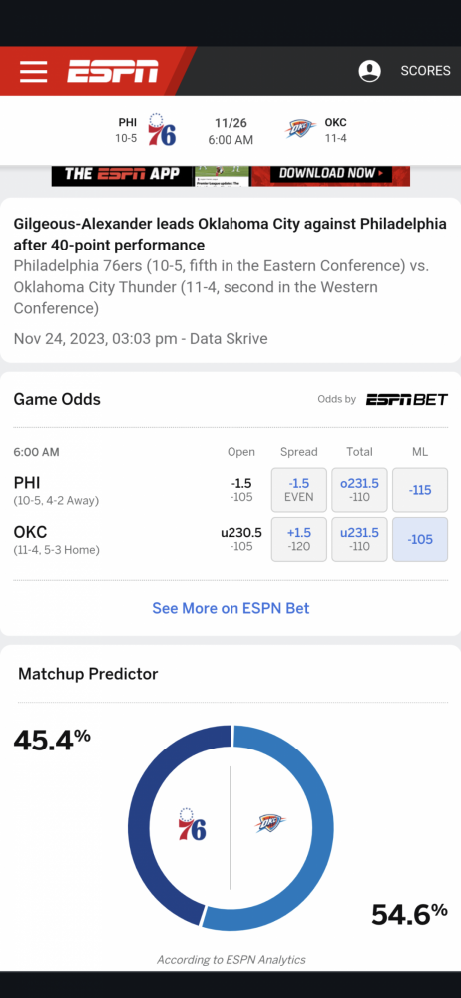Choose under u231.5 total bet
461x998 pixels.
point(360,539)
